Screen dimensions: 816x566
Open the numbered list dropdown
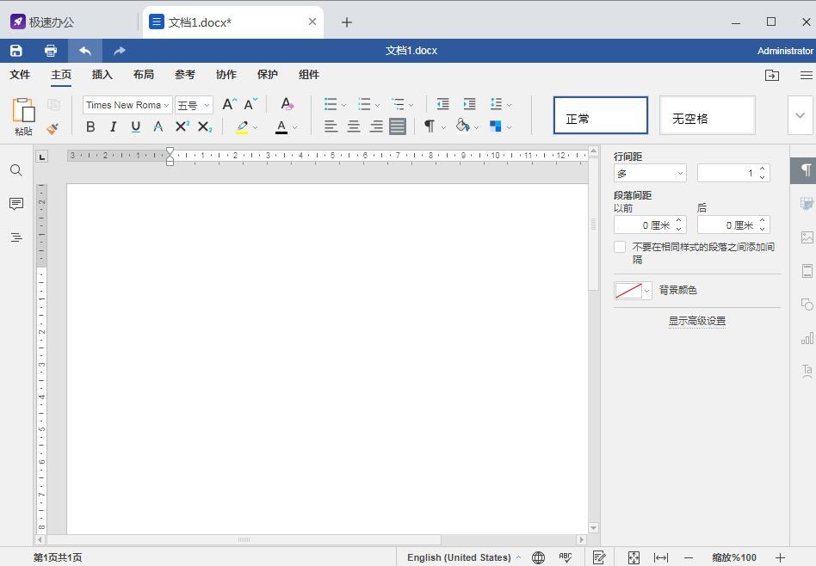pyautogui.click(x=377, y=105)
